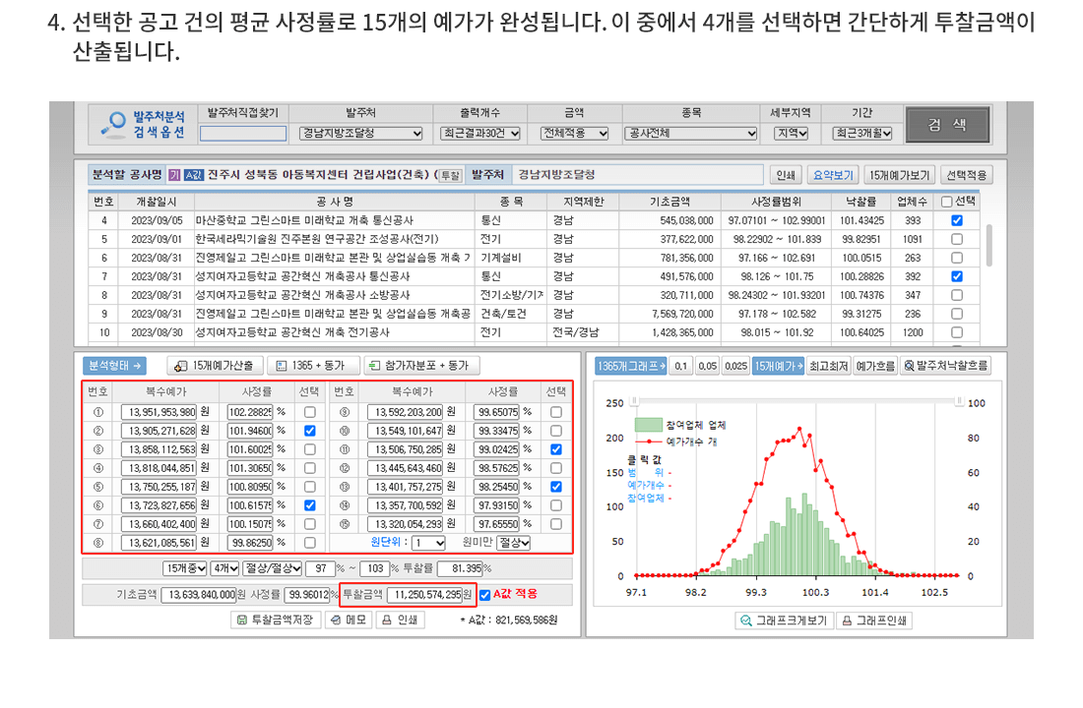Print graph using 그래프인쇄
This screenshot has height=708, width=1083.
pos(875,620)
